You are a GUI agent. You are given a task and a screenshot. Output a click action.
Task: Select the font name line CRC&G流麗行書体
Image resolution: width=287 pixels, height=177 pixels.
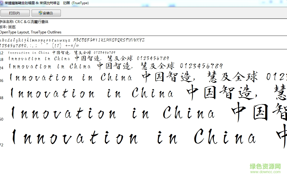tap(24, 22)
